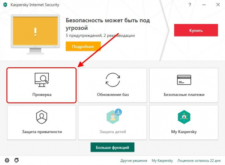
Task: Open Больше функций
Action: (x=112, y=147)
